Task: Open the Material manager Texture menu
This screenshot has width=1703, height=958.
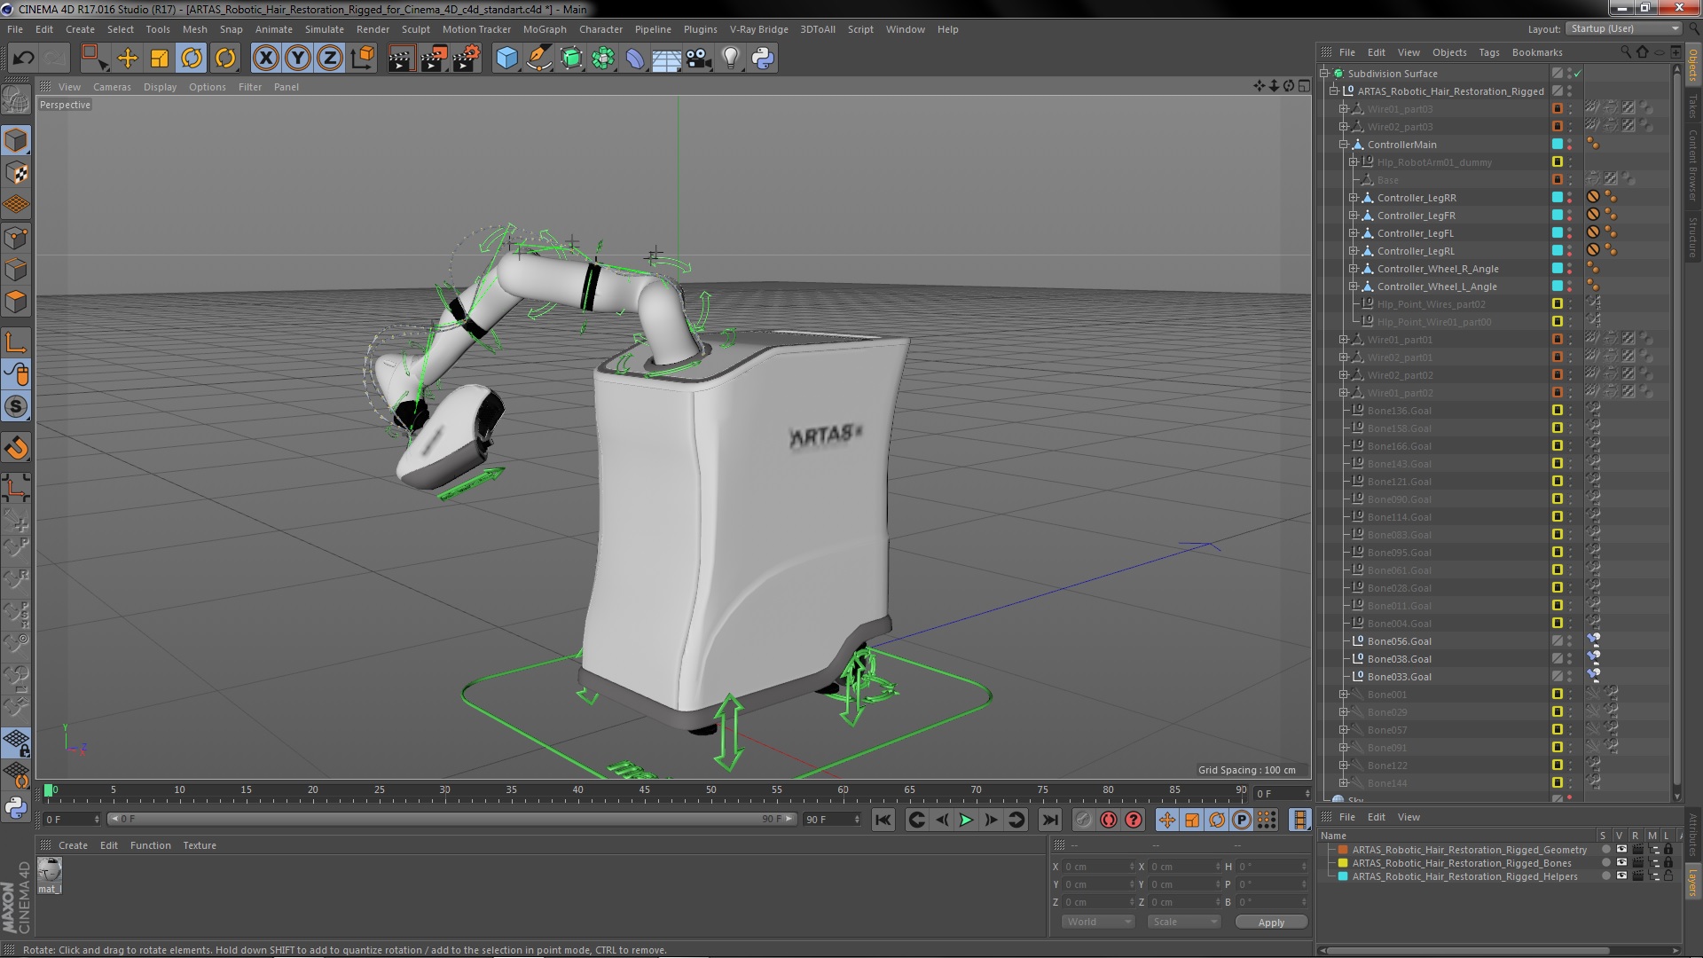Action: [199, 845]
